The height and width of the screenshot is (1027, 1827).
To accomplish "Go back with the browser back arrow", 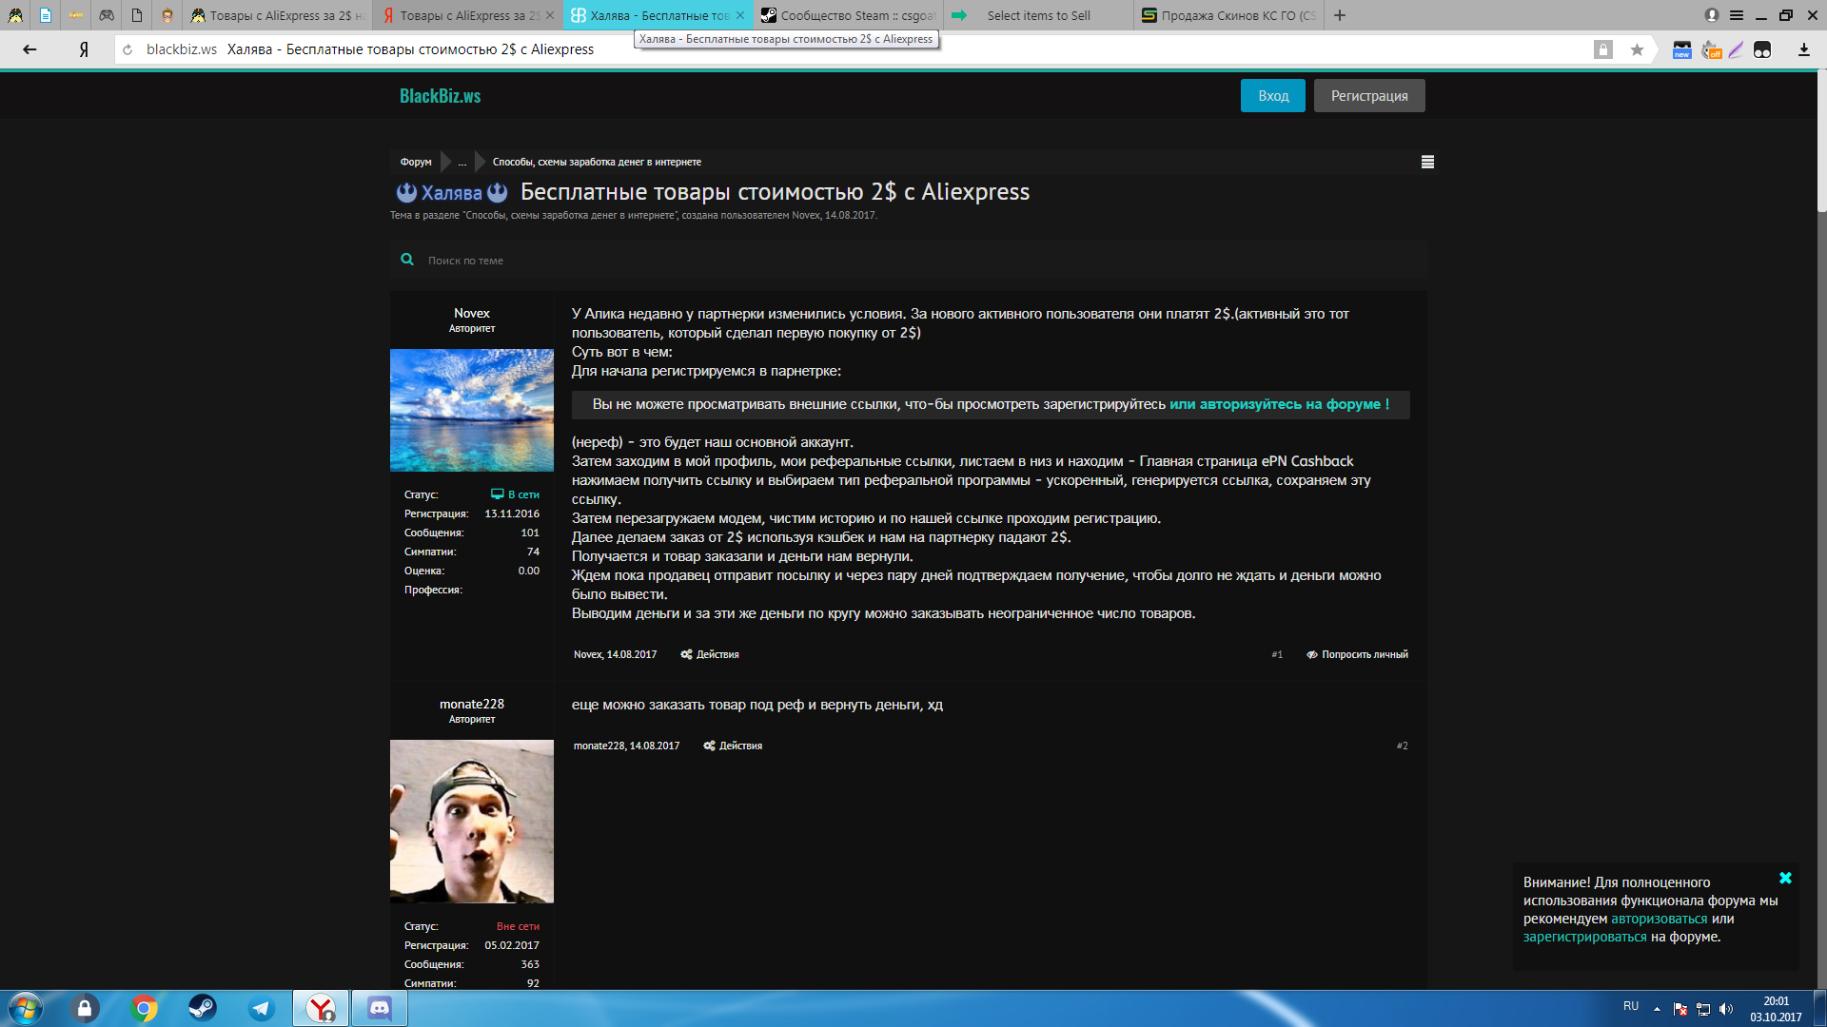I will coord(29,49).
